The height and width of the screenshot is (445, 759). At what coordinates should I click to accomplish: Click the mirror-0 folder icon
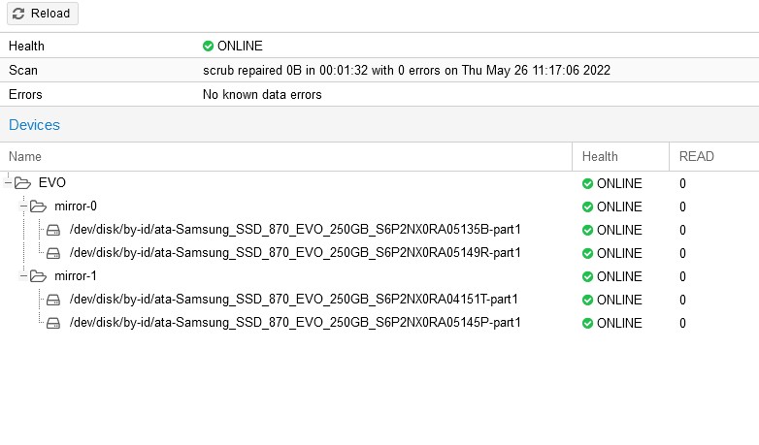pos(38,207)
